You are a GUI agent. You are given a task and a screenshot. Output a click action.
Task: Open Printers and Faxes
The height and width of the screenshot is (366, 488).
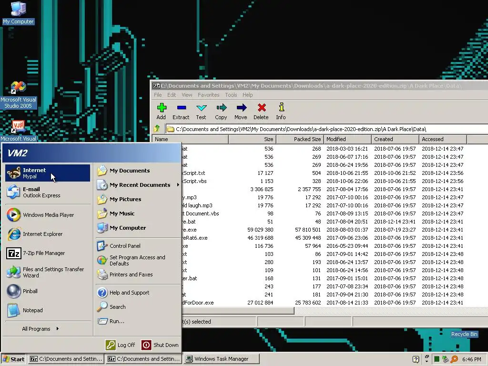[x=138, y=274]
